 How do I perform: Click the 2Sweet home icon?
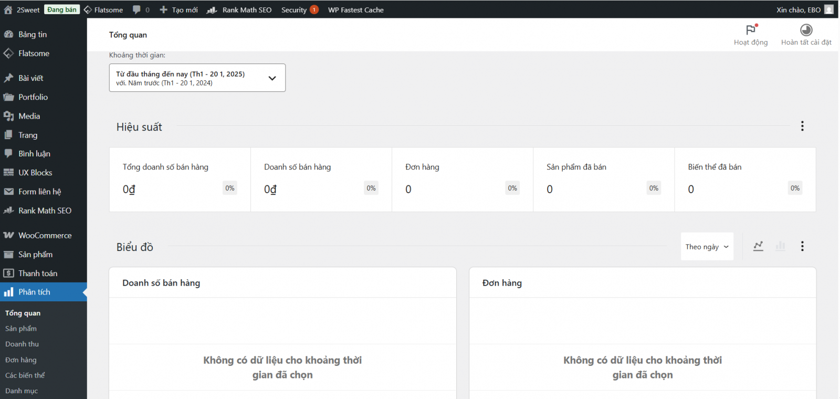coord(8,9)
